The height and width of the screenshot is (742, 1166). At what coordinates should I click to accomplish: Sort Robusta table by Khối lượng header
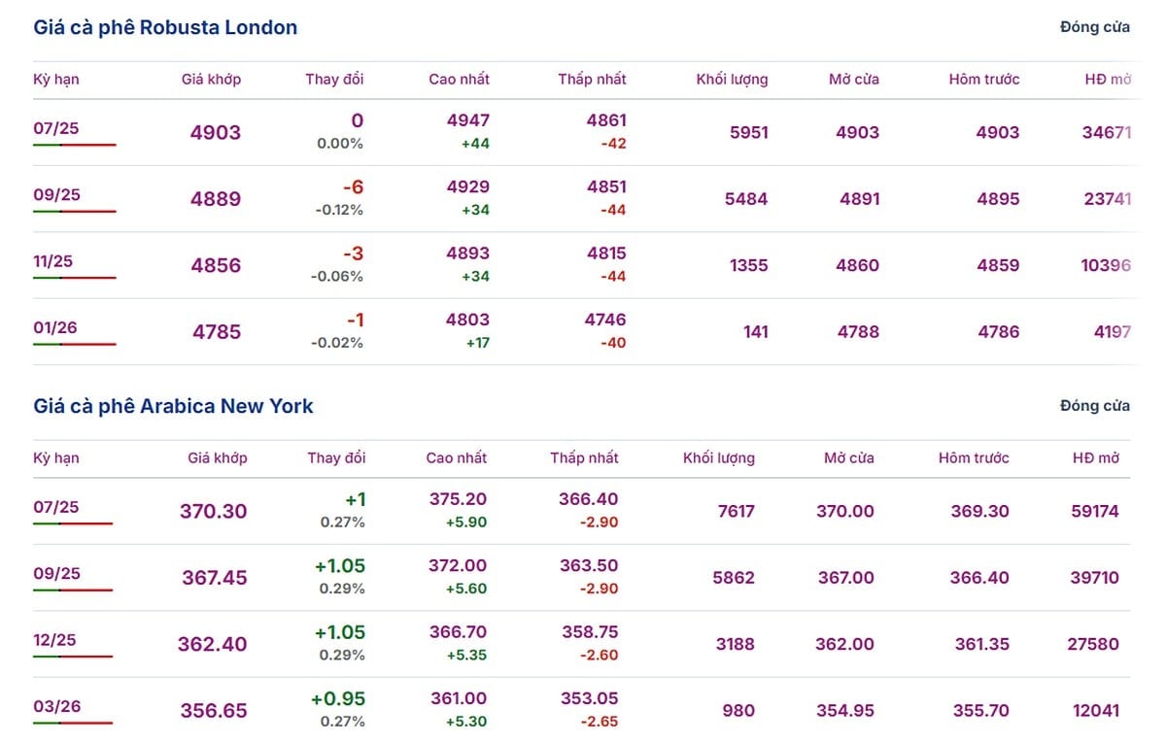pyautogui.click(x=732, y=80)
